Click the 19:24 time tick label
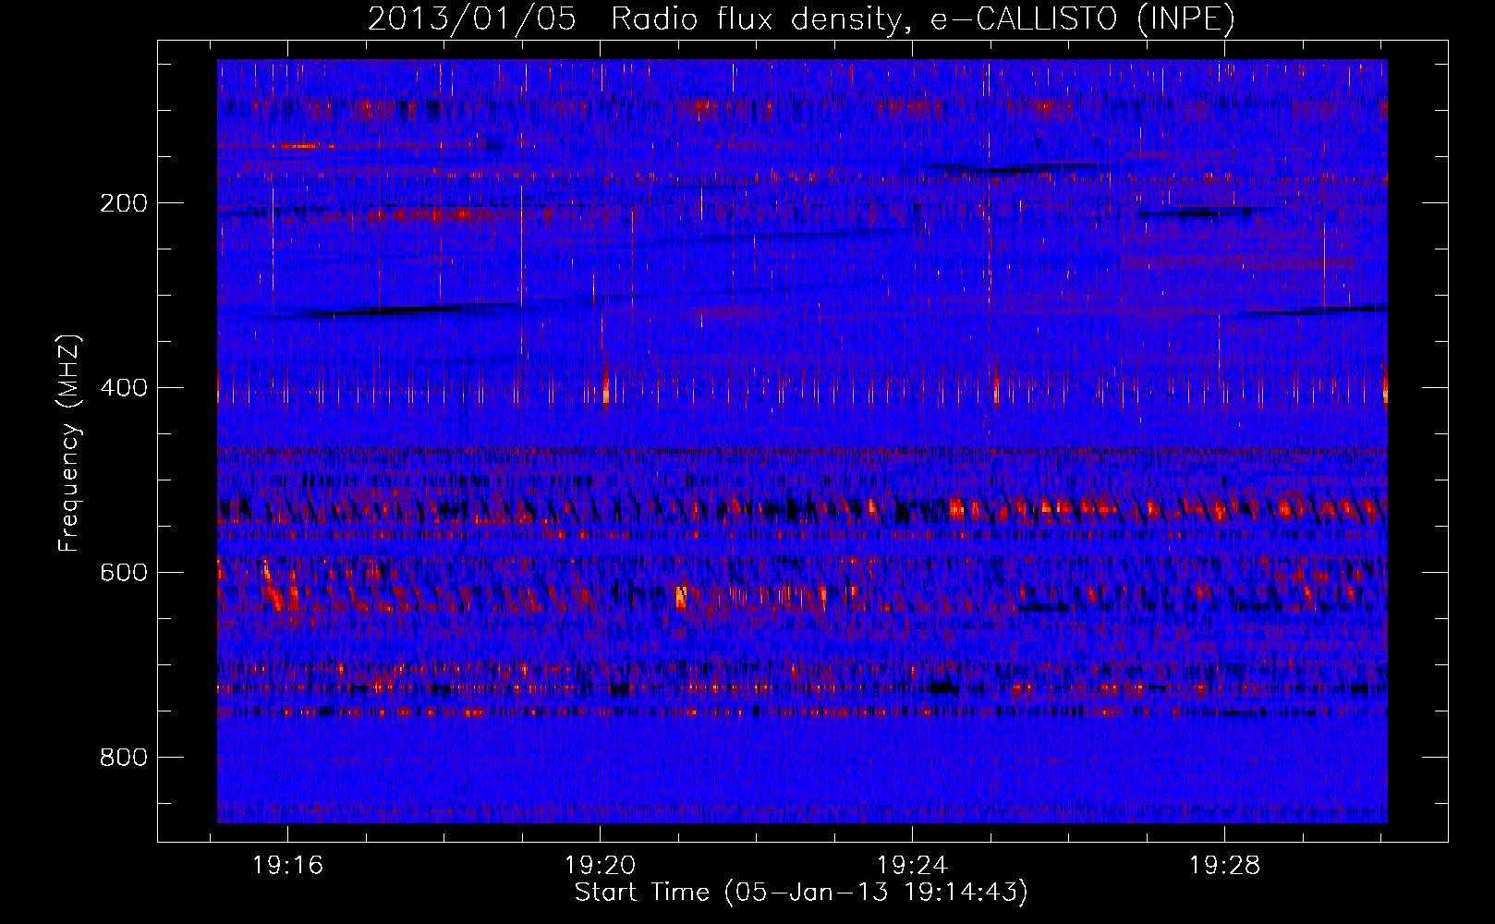Viewport: 1495px width, 924px height. [912, 866]
